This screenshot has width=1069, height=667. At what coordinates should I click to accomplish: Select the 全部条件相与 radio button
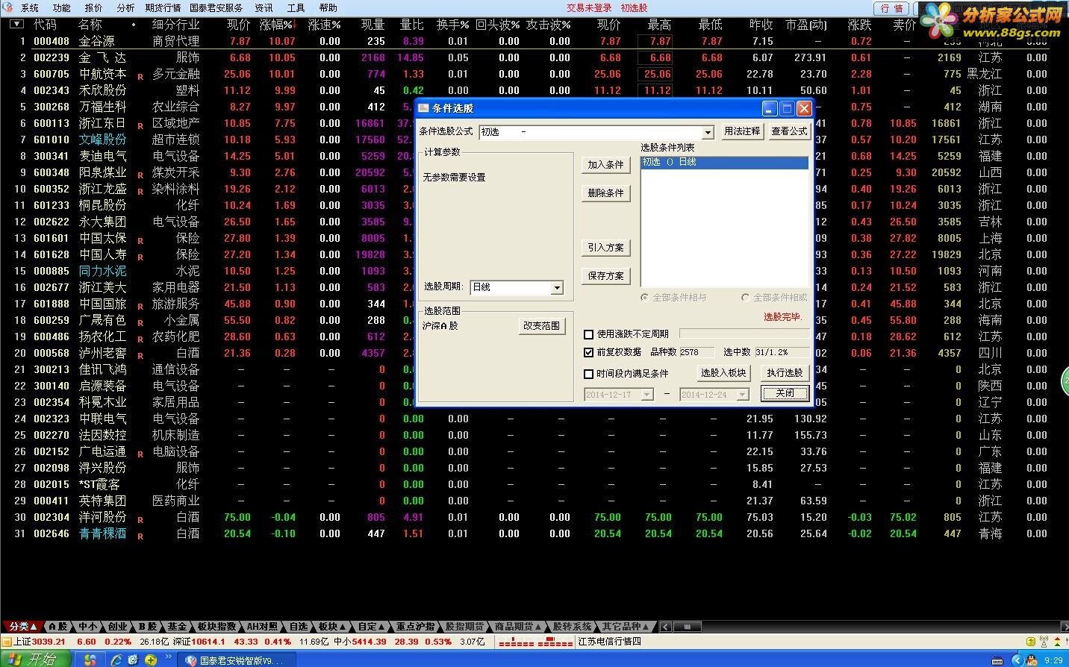click(645, 298)
